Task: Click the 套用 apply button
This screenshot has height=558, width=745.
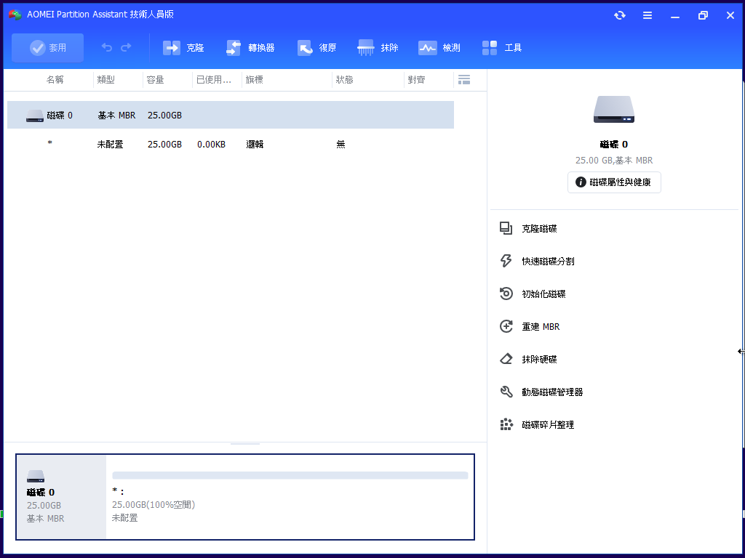Action: [47, 47]
